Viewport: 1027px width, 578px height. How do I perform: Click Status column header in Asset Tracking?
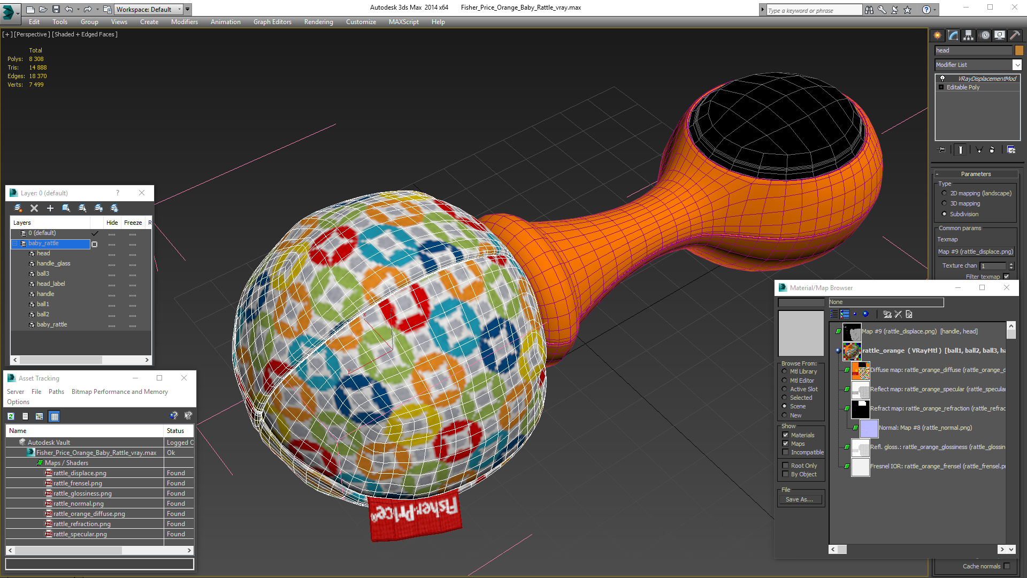tap(179, 431)
